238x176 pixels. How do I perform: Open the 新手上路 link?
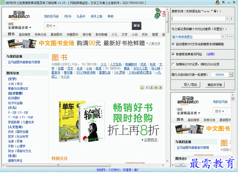97,16
